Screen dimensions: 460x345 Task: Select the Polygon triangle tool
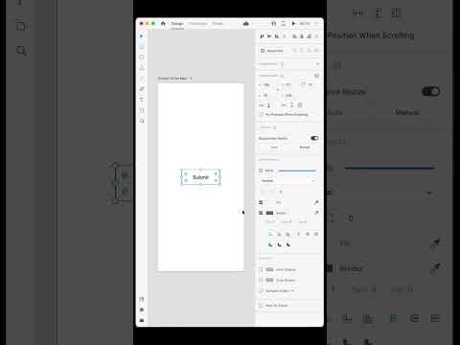tap(142, 67)
